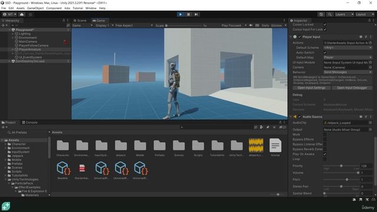
Task: Click the AudioClip object picker circle icon
Action: [371, 122]
